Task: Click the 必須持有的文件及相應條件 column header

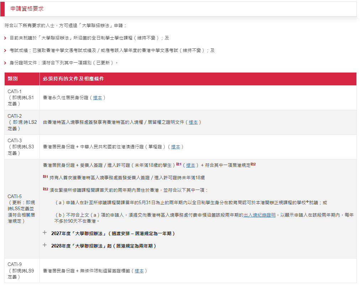Action: (x=73, y=79)
